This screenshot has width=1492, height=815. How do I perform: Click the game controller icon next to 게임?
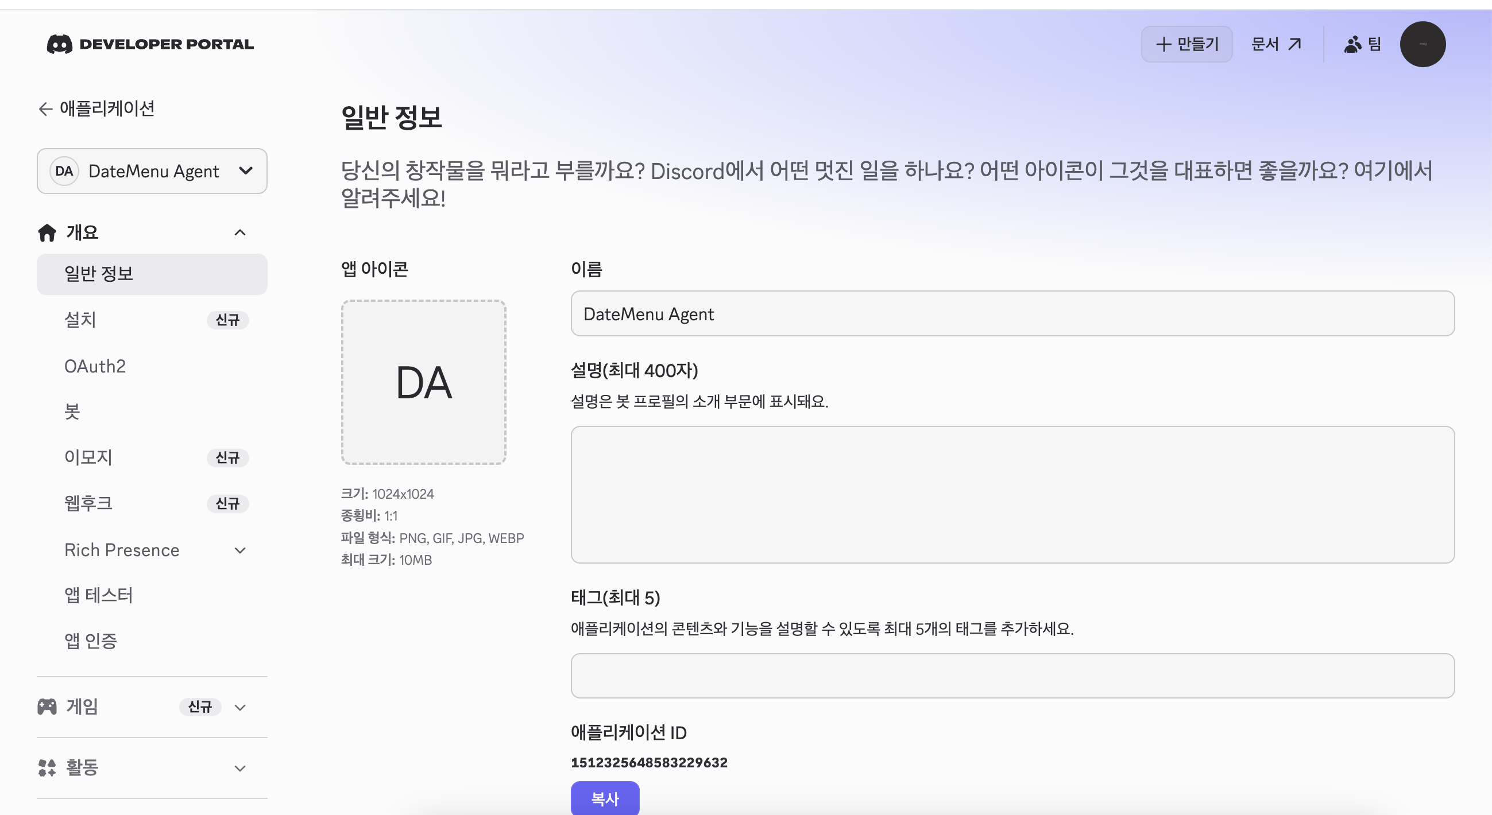pos(47,707)
